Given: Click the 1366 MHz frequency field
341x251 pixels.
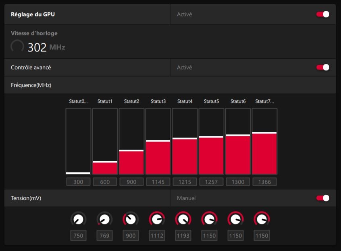Looking at the screenshot, I should 264,182.
